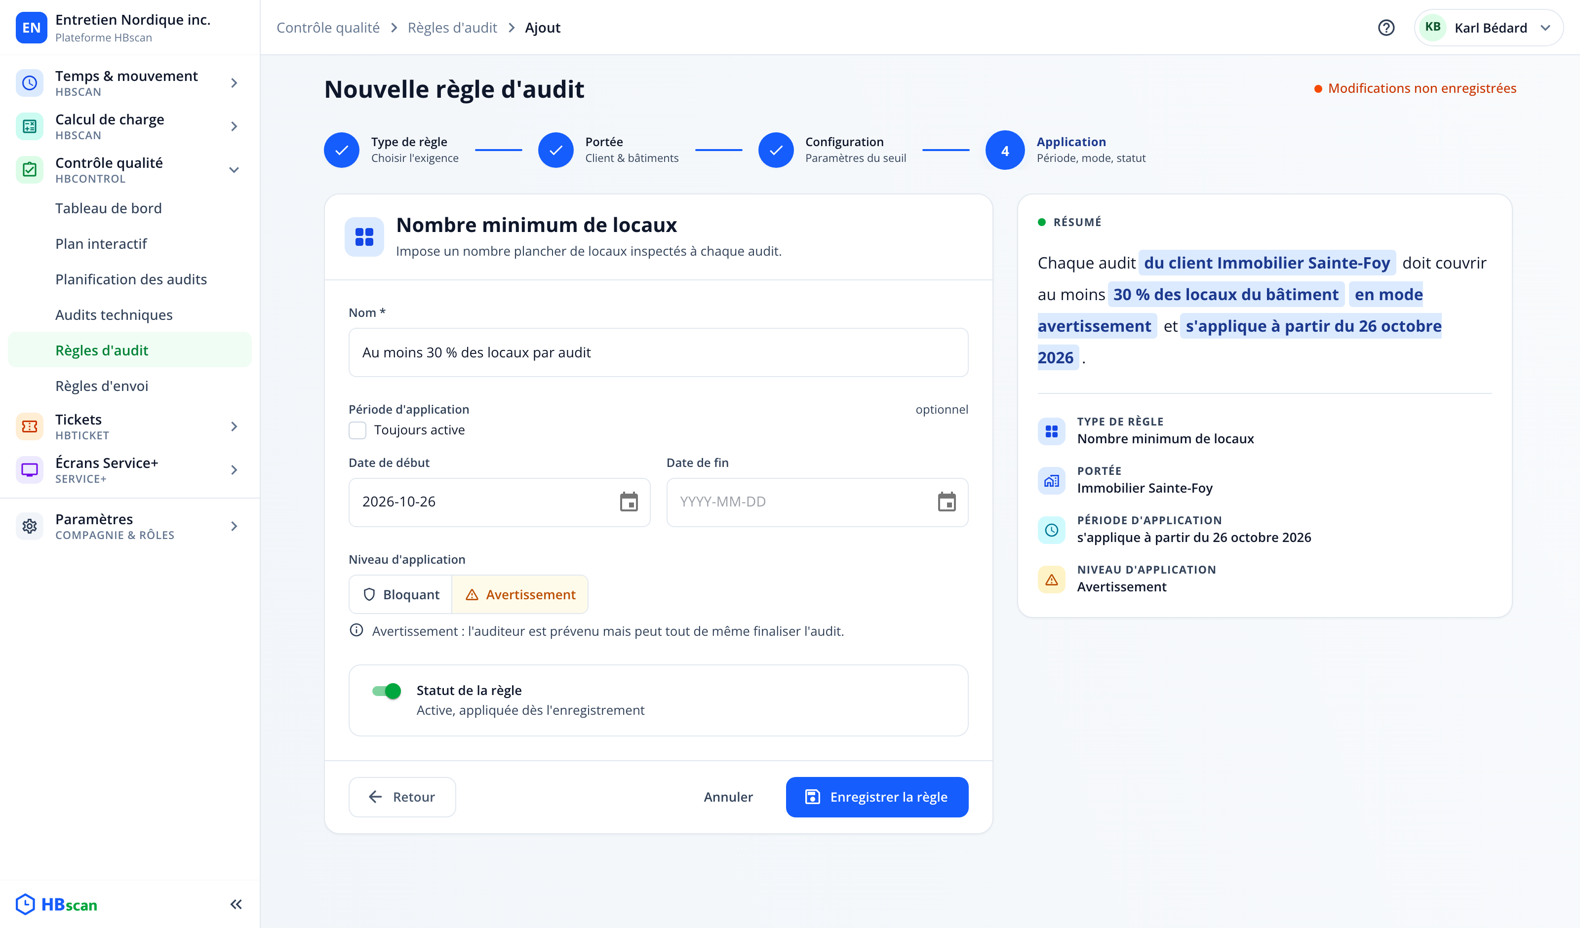Click the Paramètres gear icon
The height and width of the screenshot is (928, 1580).
pyautogui.click(x=30, y=526)
